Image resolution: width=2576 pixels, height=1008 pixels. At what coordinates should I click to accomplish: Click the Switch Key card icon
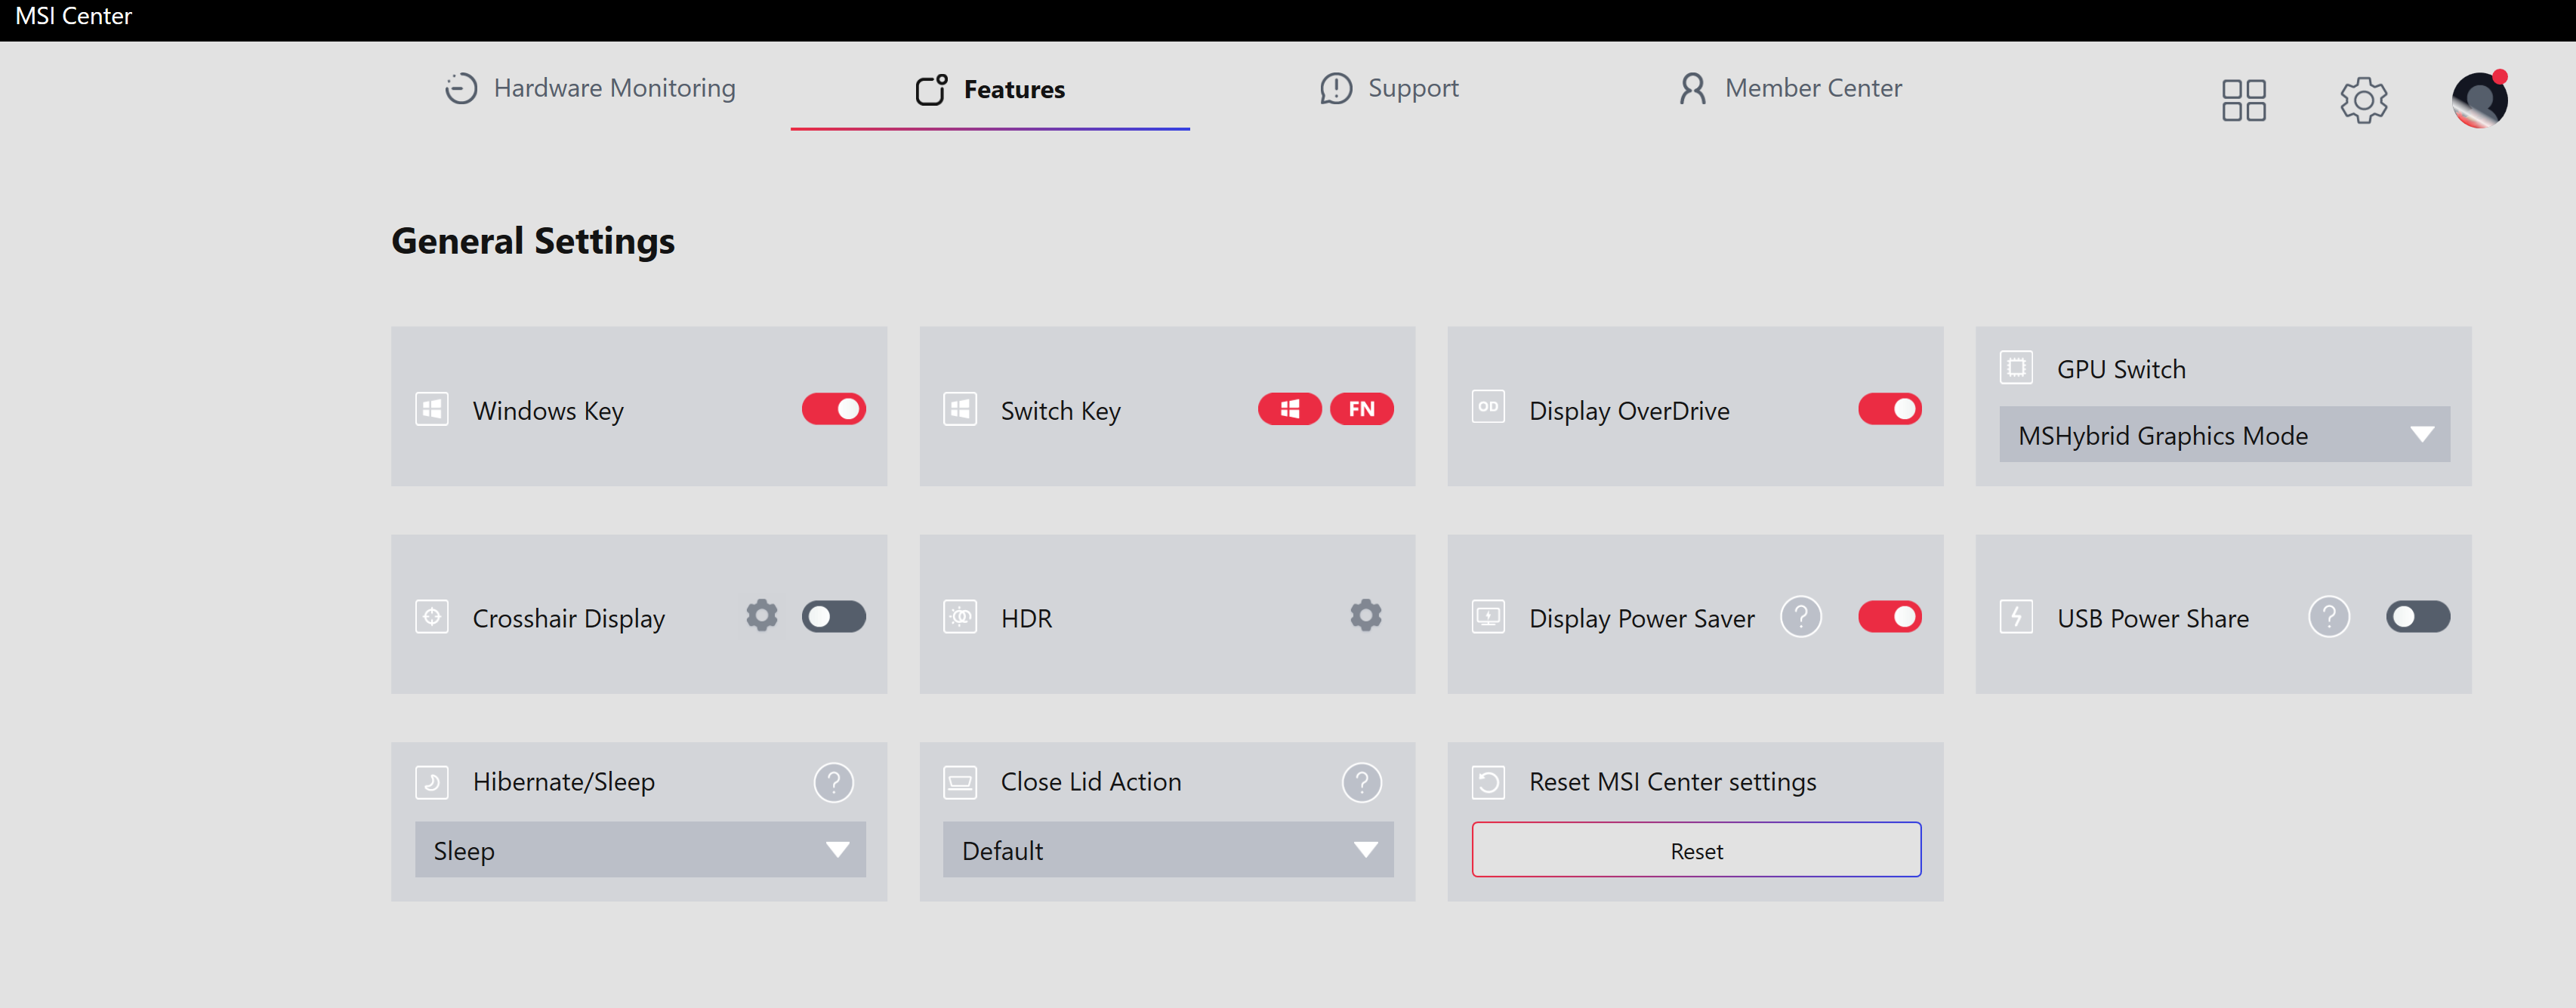click(x=960, y=409)
